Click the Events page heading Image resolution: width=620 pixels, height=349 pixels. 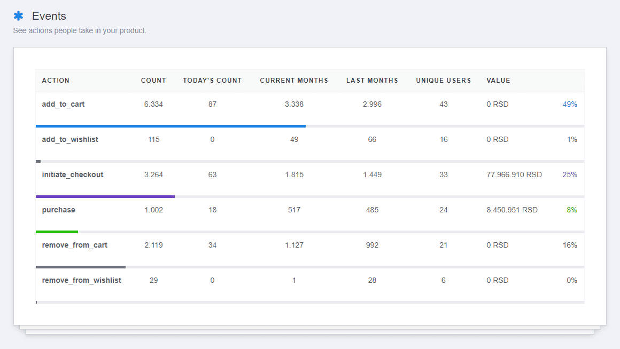tap(49, 16)
